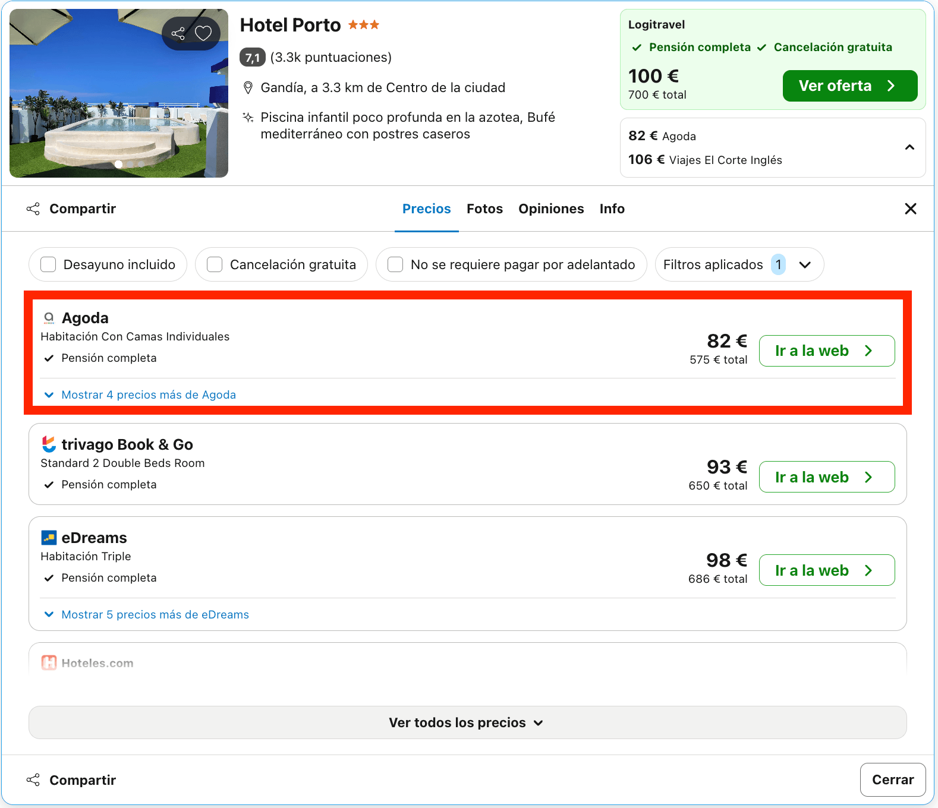Select the first photo carousel dot
Image resolution: width=938 pixels, height=808 pixels.
pos(118,165)
